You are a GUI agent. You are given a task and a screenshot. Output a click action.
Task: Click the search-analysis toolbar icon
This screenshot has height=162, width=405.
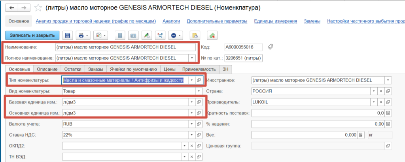[160, 36]
